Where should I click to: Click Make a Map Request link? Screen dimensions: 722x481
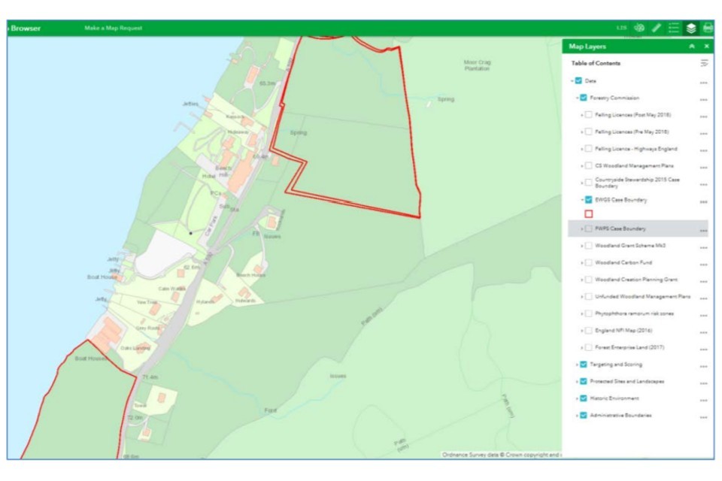coord(113,29)
